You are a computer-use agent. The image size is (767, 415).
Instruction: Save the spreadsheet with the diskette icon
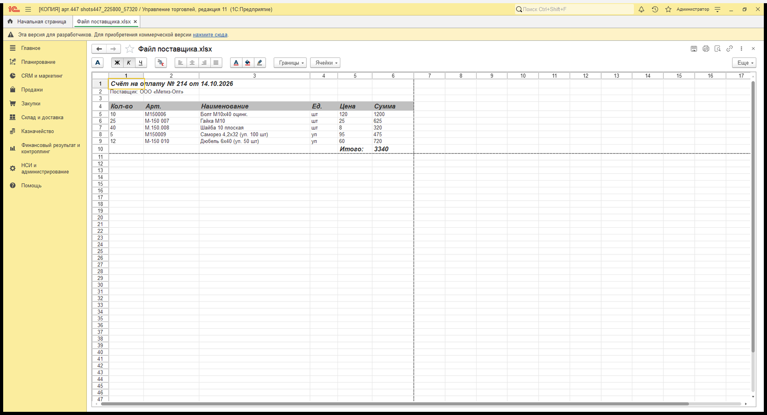[x=694, y=49]
